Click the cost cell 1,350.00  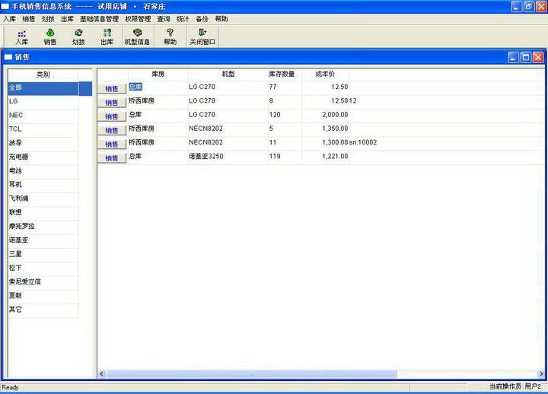point(325,129)
